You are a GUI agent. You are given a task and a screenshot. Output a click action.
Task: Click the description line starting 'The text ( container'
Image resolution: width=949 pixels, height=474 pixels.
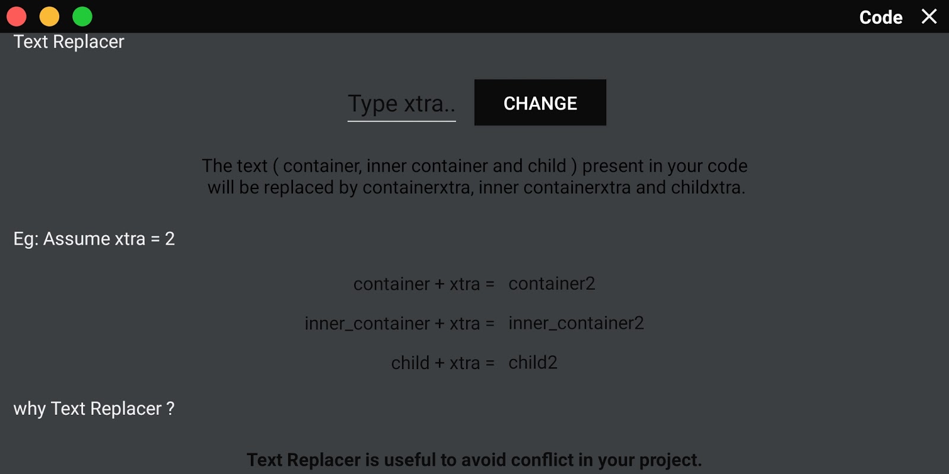[474, 166]
